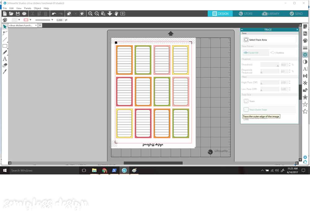This screenshot has width=310, height=213.
Task: Click the Windows Start button
Action: point(5,170)
